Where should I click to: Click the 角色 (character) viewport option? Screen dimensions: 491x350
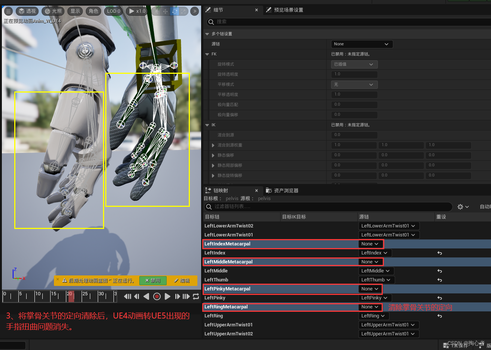click(93, 11)
